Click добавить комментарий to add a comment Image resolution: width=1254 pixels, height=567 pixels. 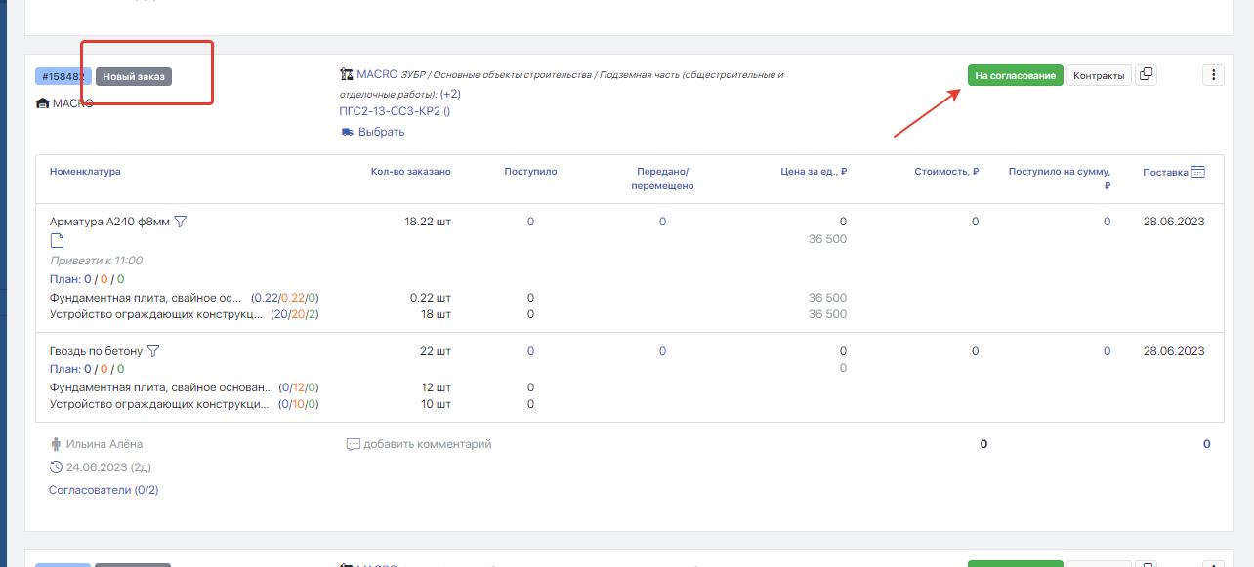(x=427, y=444)
